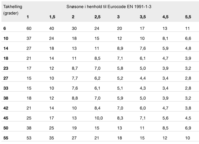199x144 pixels.
Task: Click snow zone column header 1,5
Action: [52, 17]
